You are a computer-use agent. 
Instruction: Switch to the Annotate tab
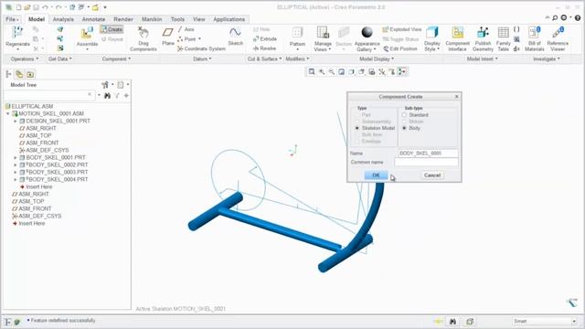93,19
